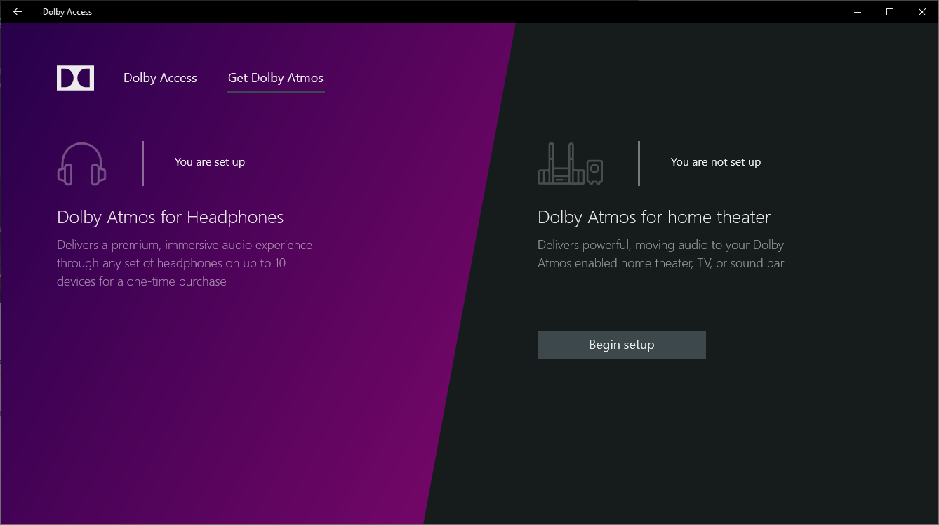Click the back arrow in title bar

(x=18, y=12)
